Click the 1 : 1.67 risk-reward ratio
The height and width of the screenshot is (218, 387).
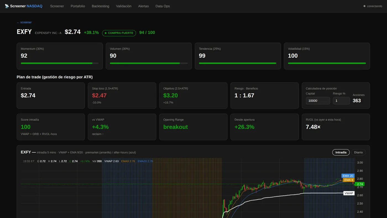click(x=244, y=95)
